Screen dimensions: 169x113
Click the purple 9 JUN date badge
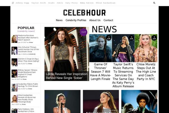[x=84, y=32]
